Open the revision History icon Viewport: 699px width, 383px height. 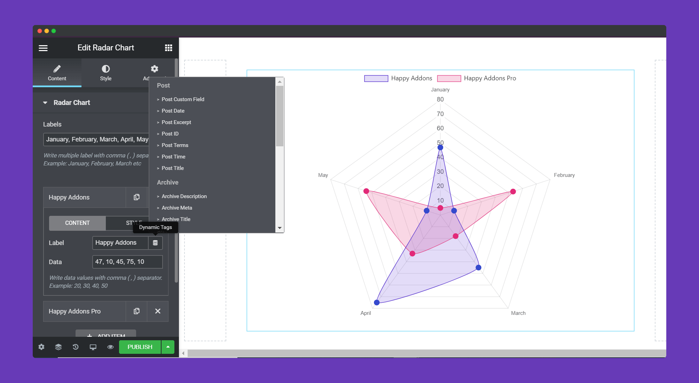[x=76, y=347]
